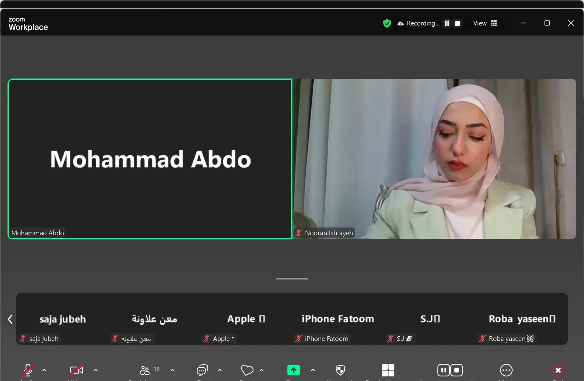Click the cloud recording indicator icon
Viewport: 584px width, 381px height.
pyautogui.click(x=401, y=23)
